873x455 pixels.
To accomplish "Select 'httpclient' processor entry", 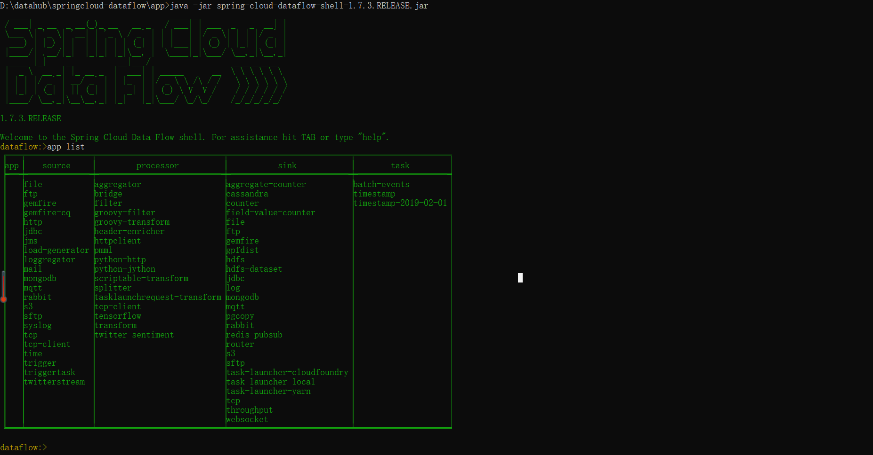I will point(118,241).
